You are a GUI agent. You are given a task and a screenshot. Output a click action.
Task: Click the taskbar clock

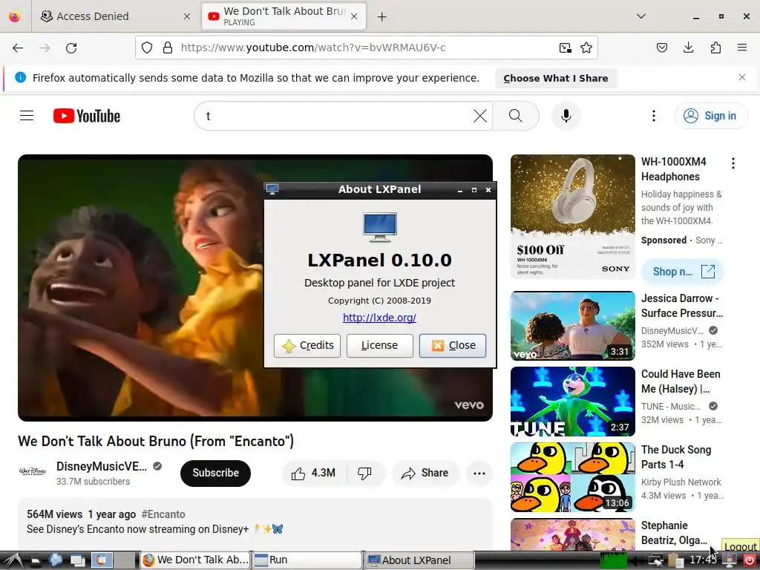[702, 560]
